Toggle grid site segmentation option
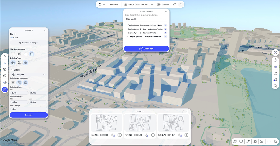Viewport: 280px width, 146px height. click(25, 54)
